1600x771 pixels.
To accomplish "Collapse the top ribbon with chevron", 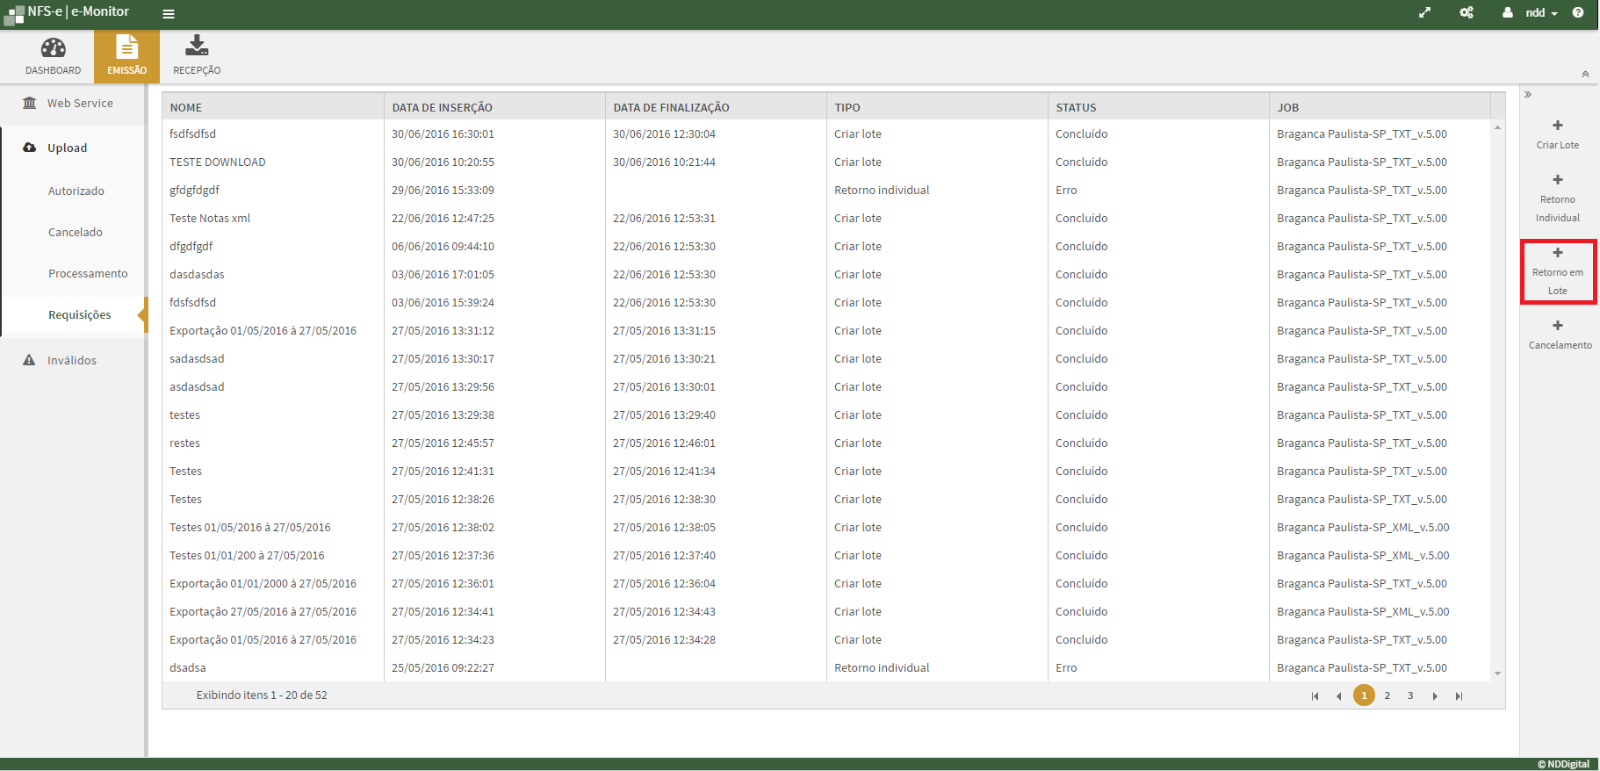I will click(x=1585, y=75).
